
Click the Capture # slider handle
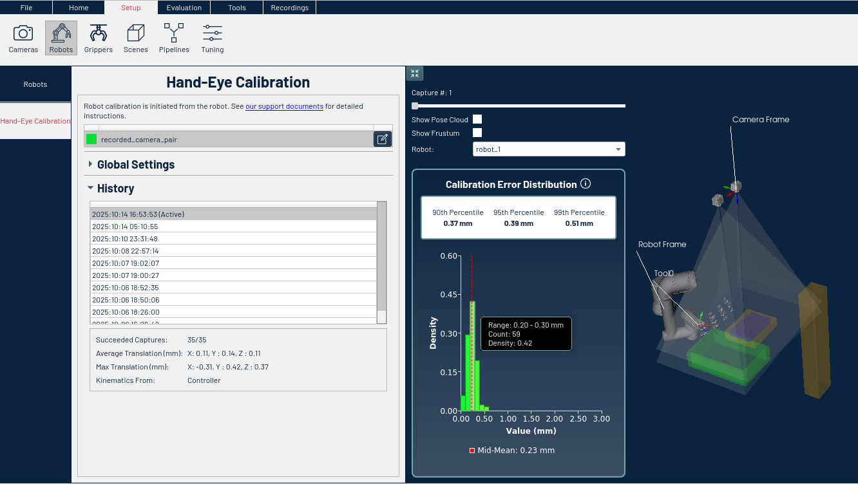tap(415, 106)
